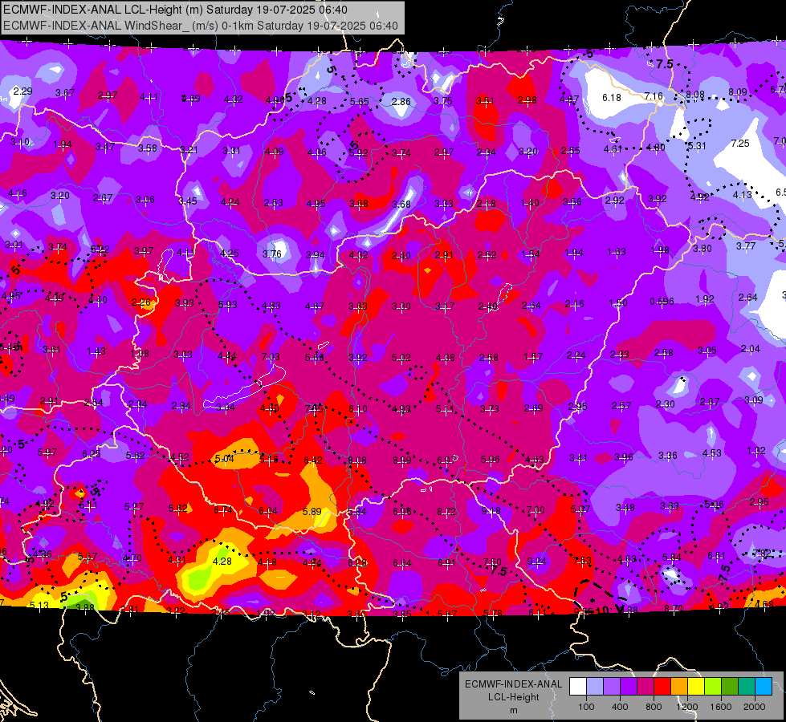Click the wind shear value 6.64
Image resolution: width=786 pixels, height=722 pixels.
(402, 563)
